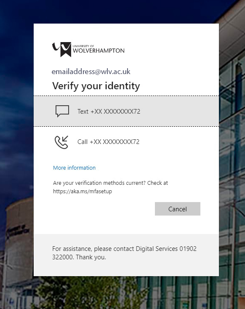The image size is (245, 309).
Task: Click the https://aka.ms/mfasetup text
Action: pyautogui.click(x=83, y=192)
